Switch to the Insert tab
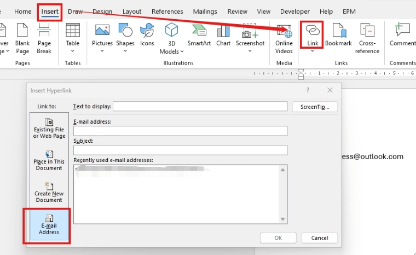 click(50, 11)
